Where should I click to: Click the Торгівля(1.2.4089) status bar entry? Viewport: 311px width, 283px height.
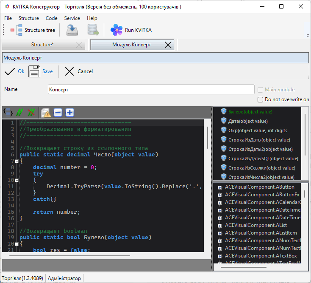point(22,278)
